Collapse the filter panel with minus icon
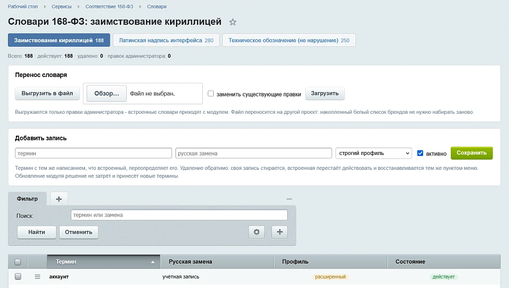This screenshot has width=509, height=288. pyautogui.click(x=289, y=199)
